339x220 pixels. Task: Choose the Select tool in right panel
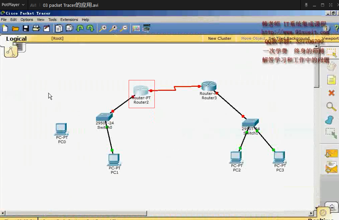tap(332, 53)
